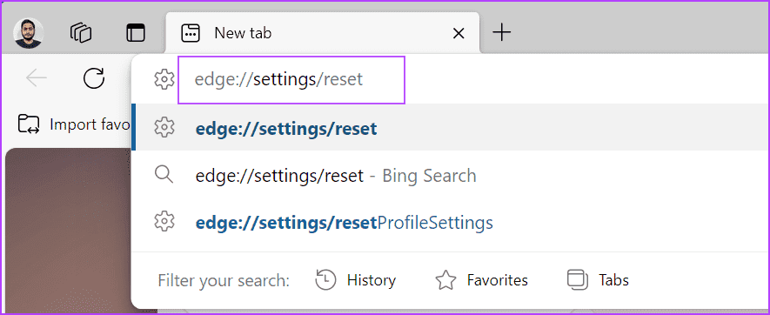Click the New tab page icon on tab
770x315 pixels.
pyautogui.click(x=191, y=33)
